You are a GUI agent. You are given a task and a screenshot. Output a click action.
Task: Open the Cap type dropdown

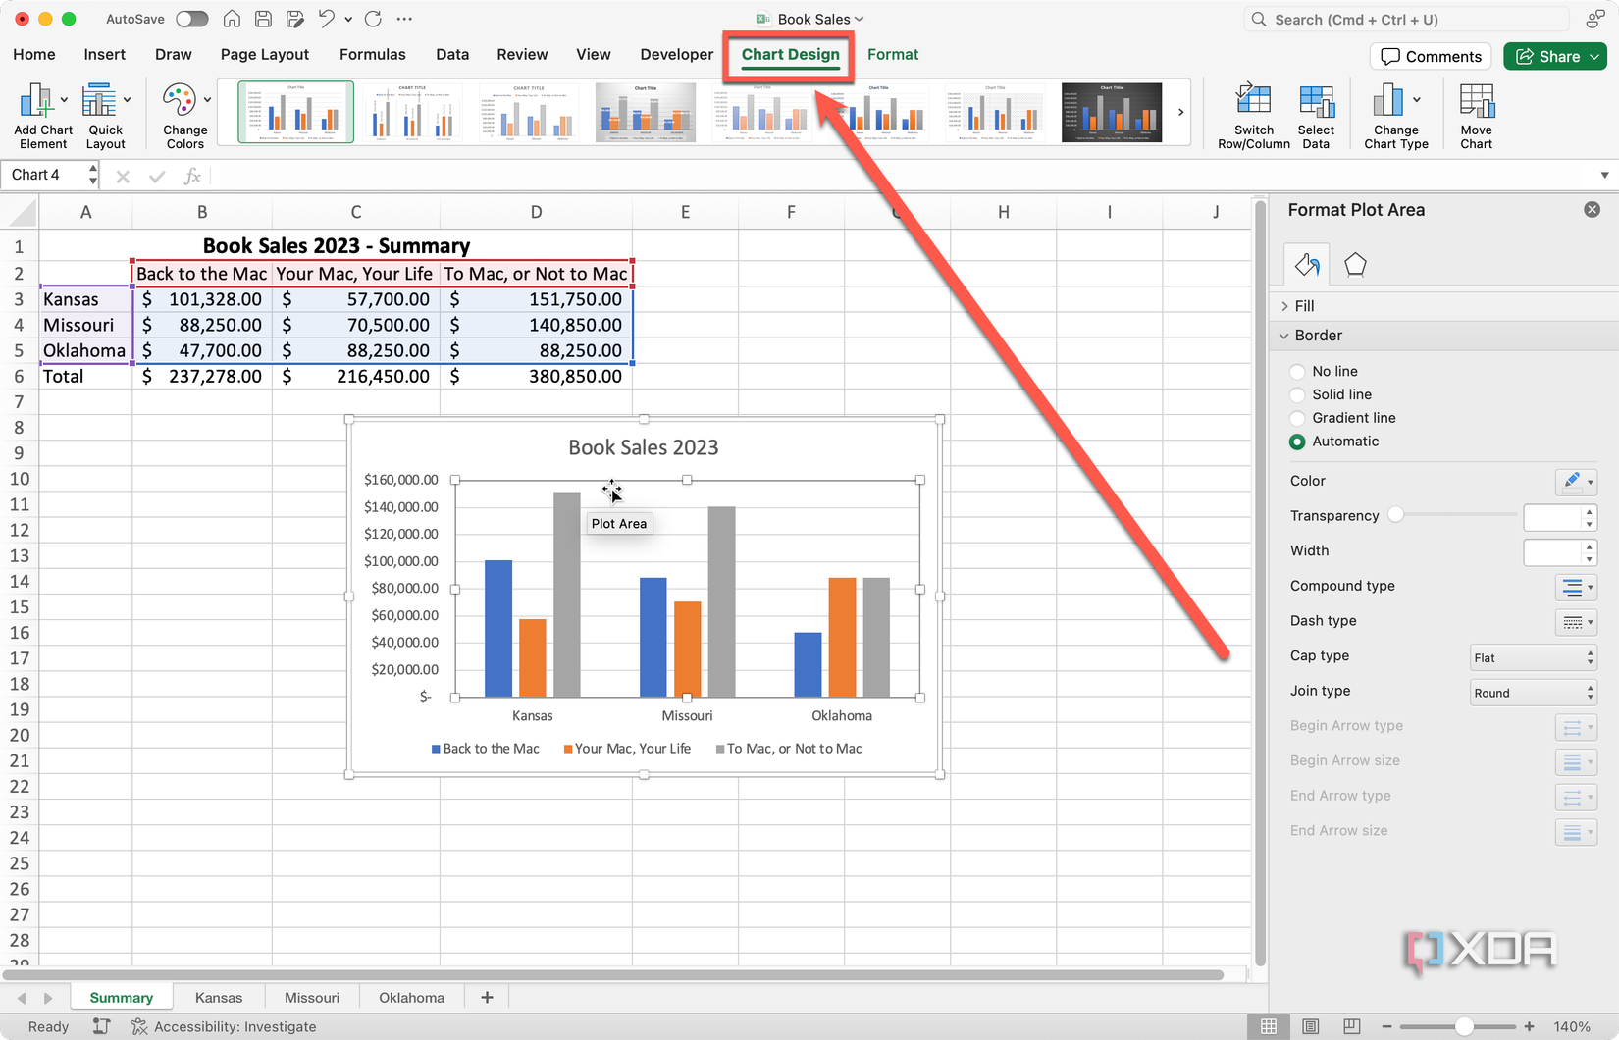click(x=1533, y=657)
